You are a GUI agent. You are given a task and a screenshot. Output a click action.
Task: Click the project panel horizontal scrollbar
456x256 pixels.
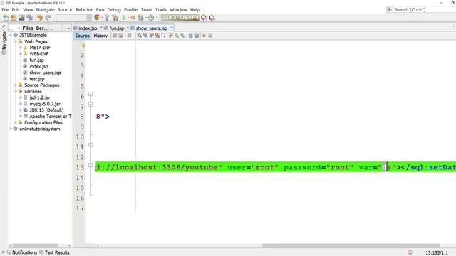[x=35, y=245]
